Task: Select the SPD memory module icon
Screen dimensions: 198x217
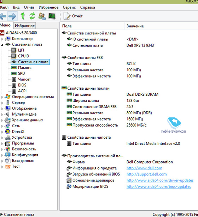Action: point(14,73)
